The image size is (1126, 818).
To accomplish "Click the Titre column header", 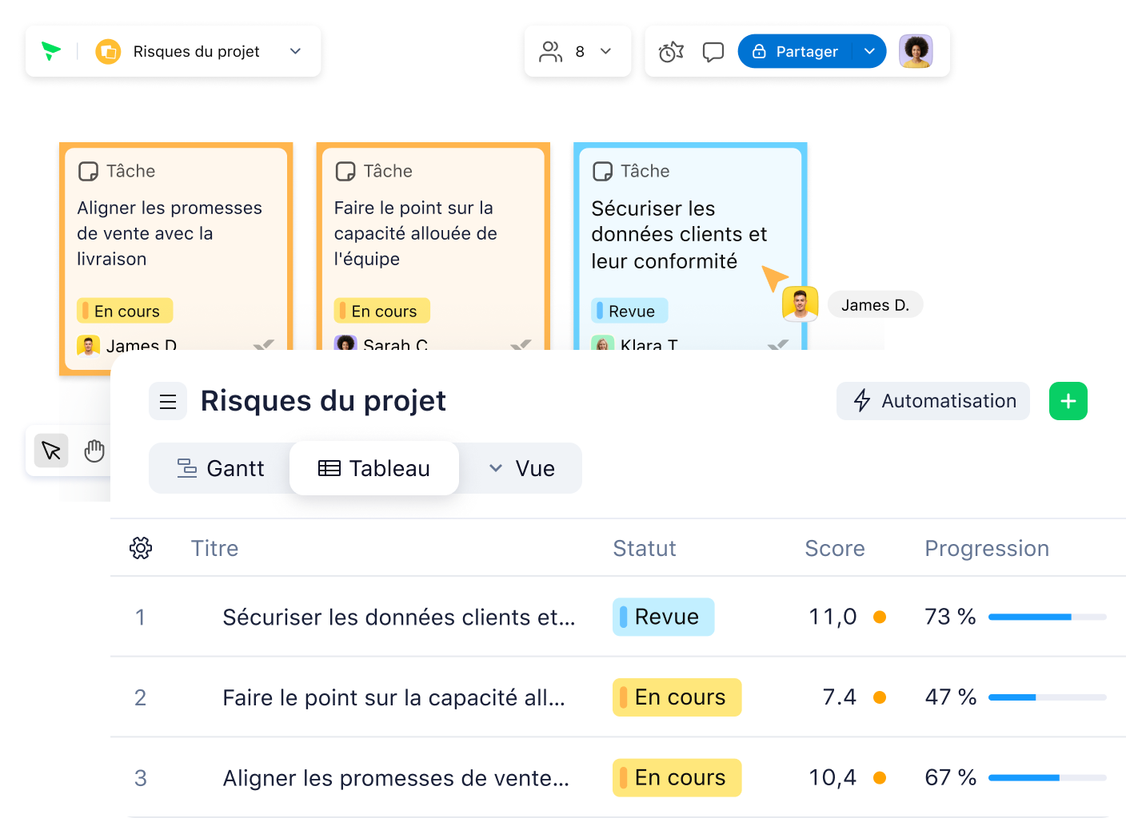I will click(x=214, y=548).
